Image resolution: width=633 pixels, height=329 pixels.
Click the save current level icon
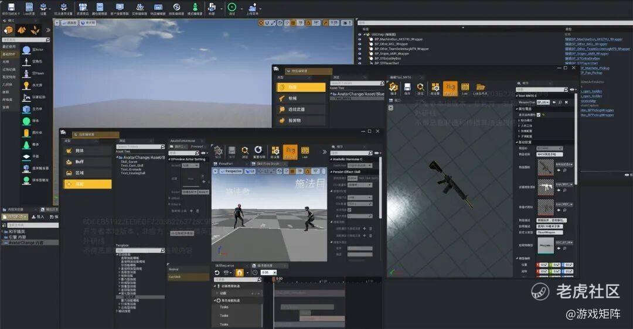(x=12, y=7)
